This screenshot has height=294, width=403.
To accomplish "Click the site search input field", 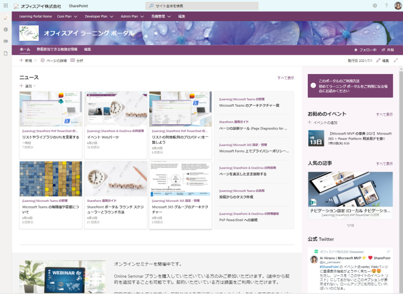I will coord(202,6).
